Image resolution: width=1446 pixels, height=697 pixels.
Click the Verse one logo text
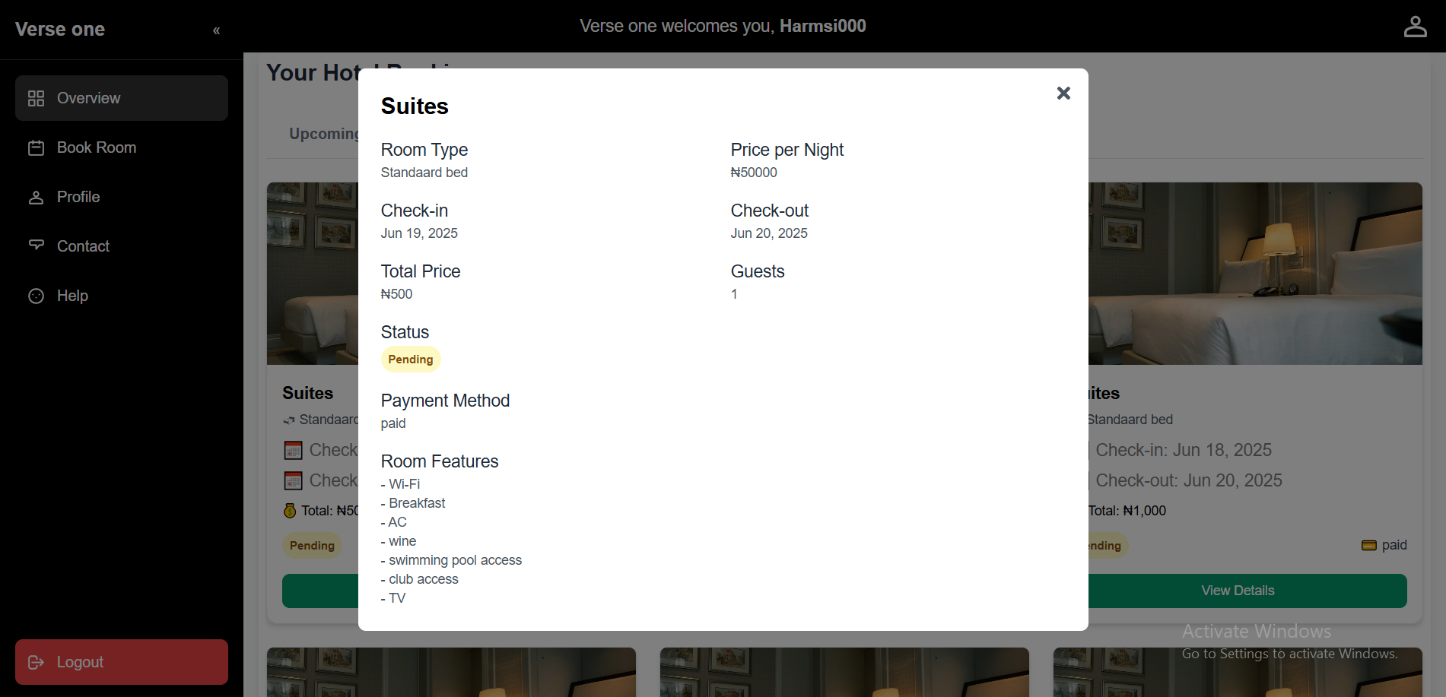[60, 30]
